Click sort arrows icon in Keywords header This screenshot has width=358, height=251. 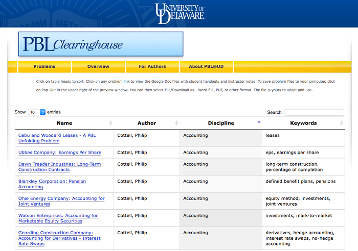(342, 123)
